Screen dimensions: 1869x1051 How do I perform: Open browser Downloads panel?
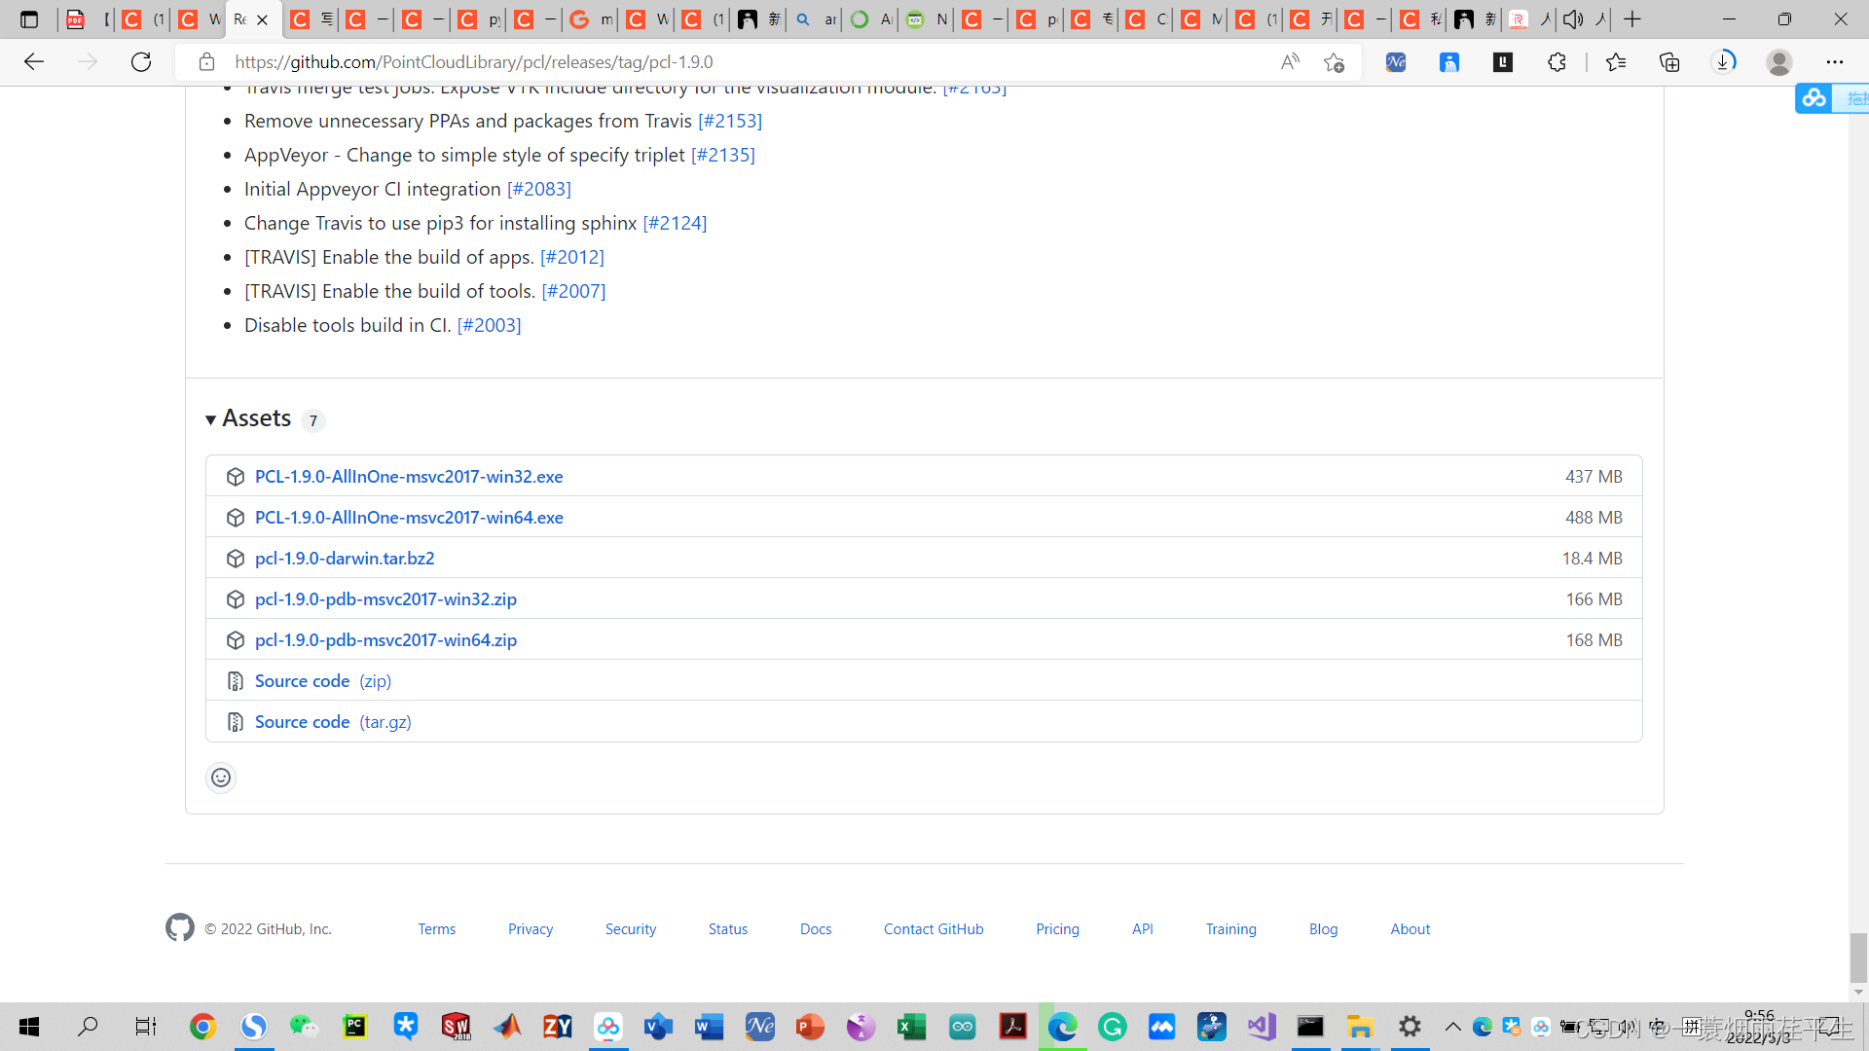1724,62
